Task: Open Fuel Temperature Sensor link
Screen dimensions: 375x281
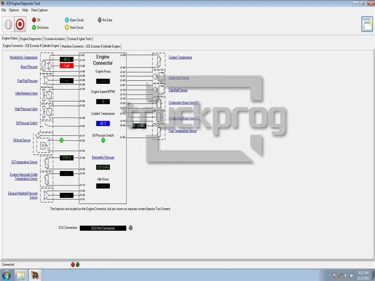Action: click(x=183, y=131)
